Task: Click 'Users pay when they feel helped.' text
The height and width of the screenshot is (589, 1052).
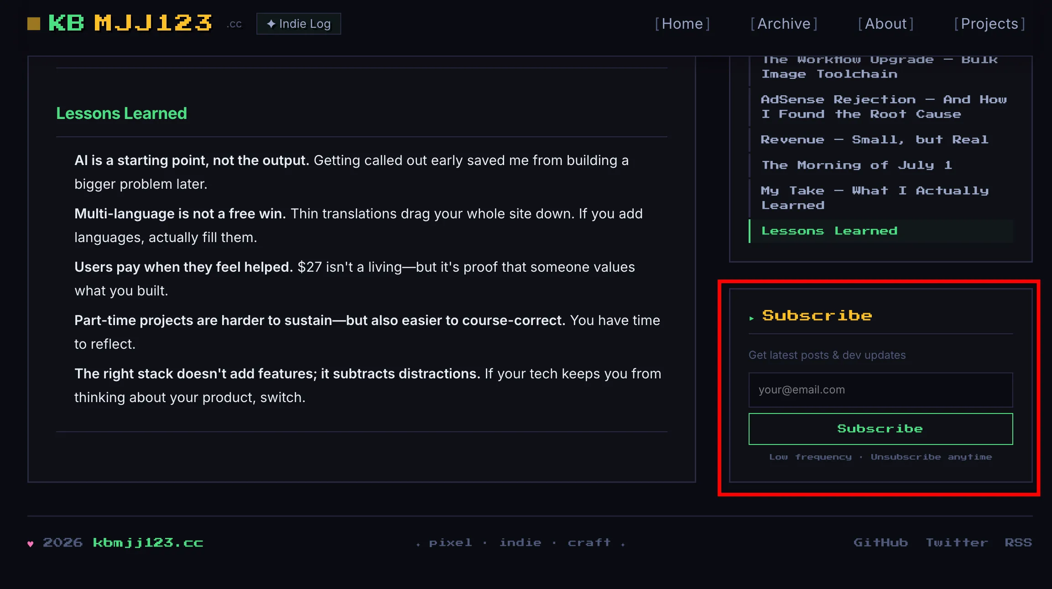Action: pyautogui.click(x=183, y=267)
